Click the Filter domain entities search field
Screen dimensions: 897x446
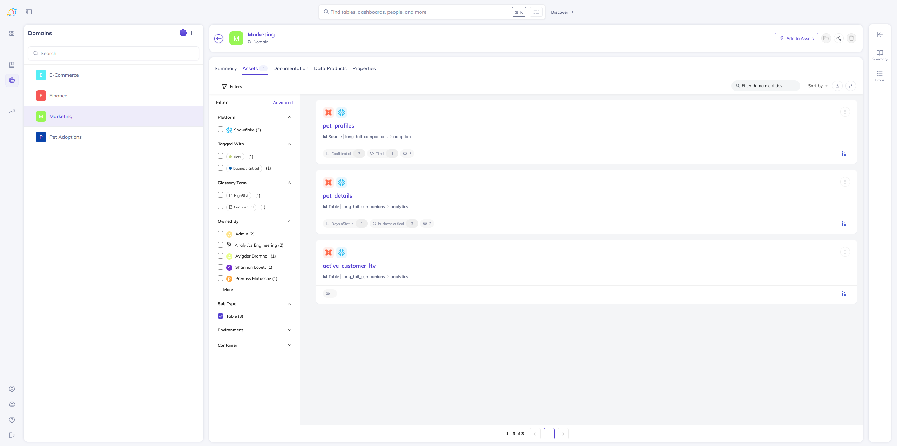765,86
